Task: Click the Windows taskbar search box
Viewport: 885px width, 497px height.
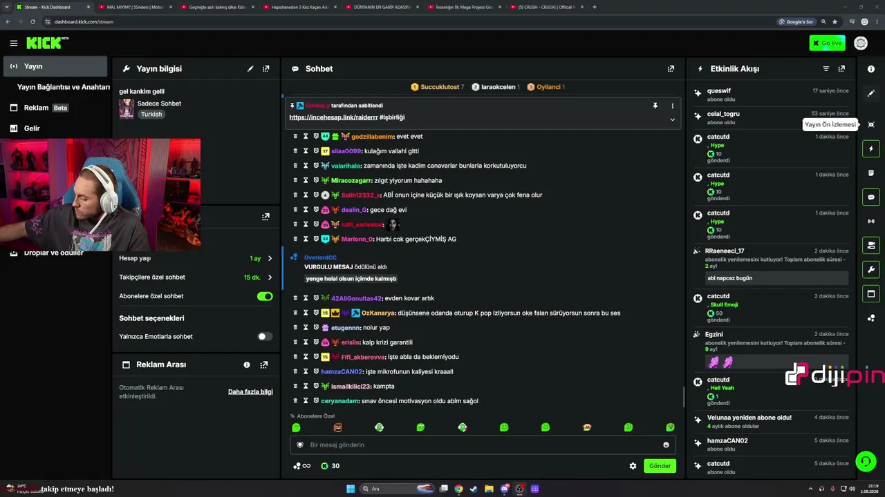Action: tap(398, 489)
